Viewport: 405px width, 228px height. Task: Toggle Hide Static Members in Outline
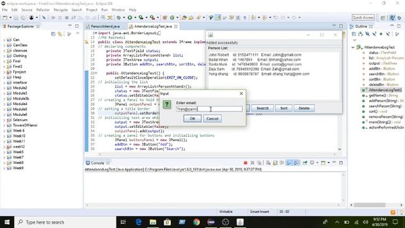(374, 34)
